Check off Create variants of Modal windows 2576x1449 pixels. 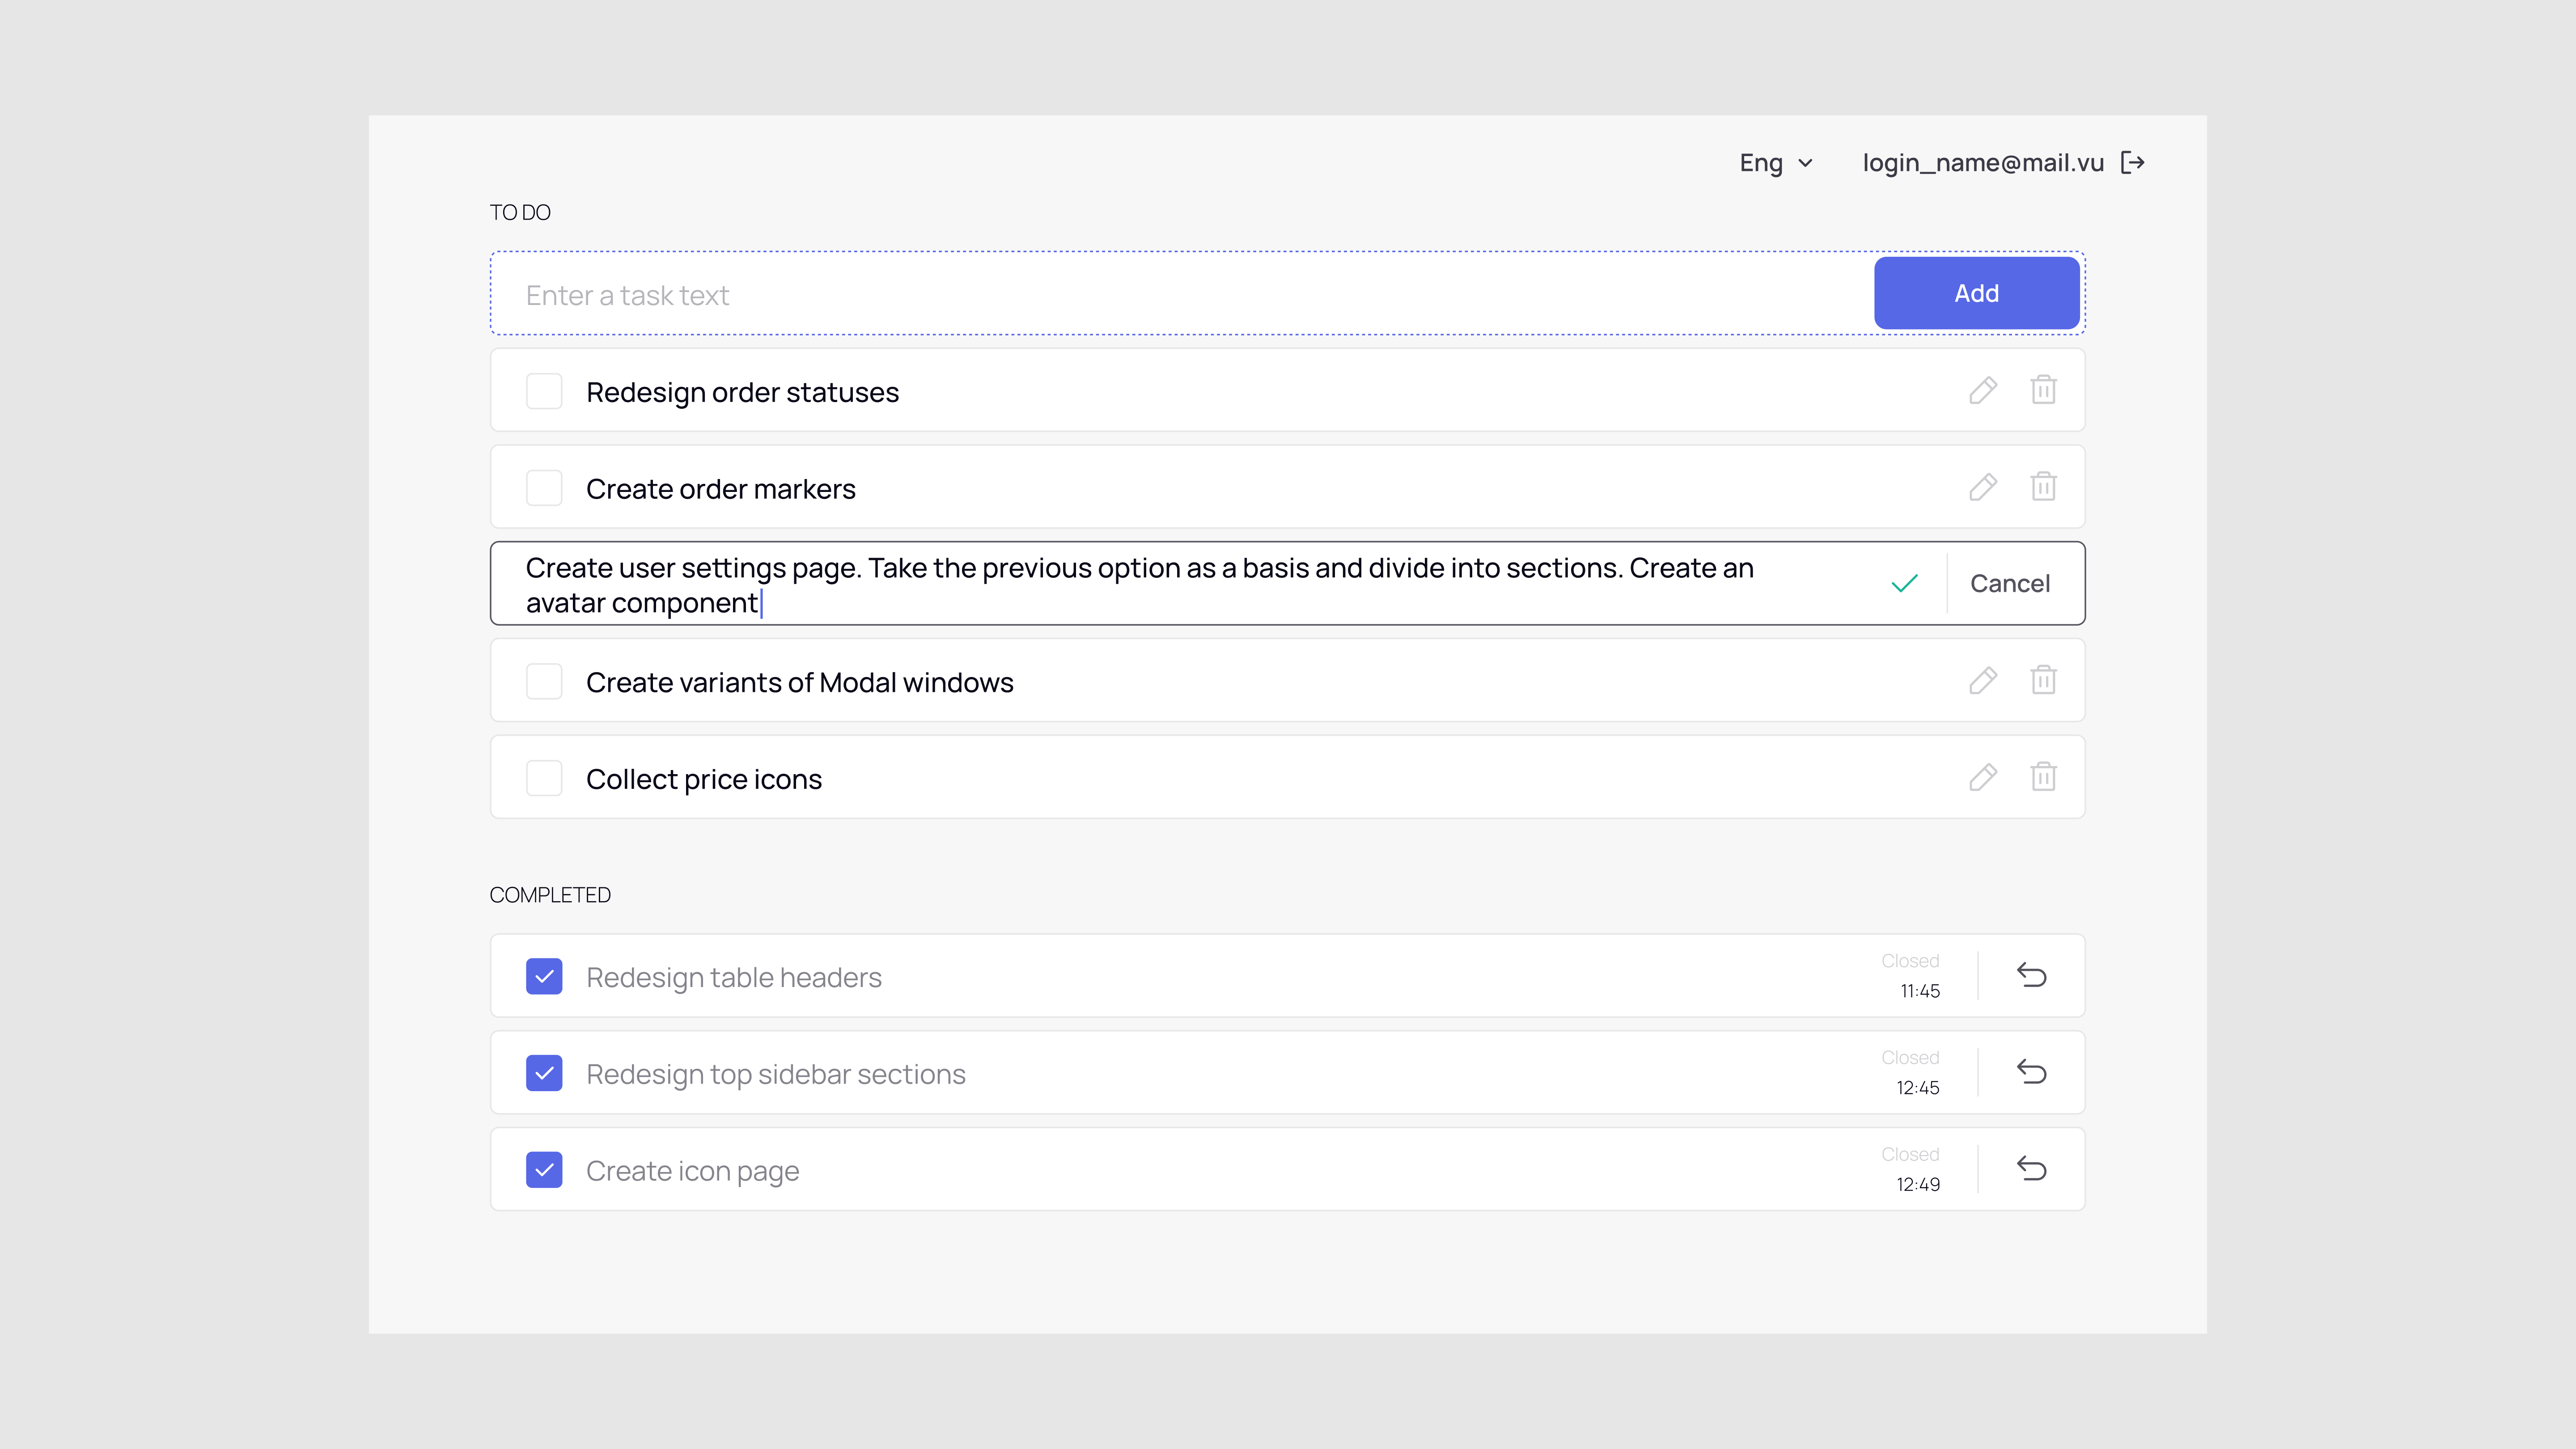[x=544, y=681]
